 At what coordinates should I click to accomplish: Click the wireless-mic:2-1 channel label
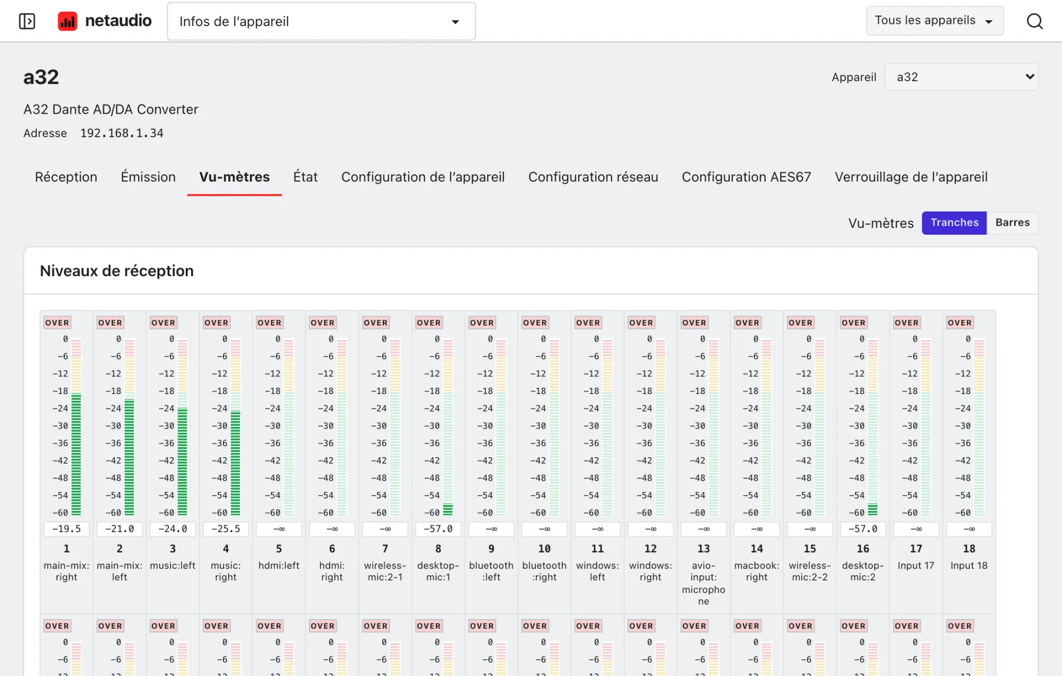pyautogui.click(x=385, y=571)
